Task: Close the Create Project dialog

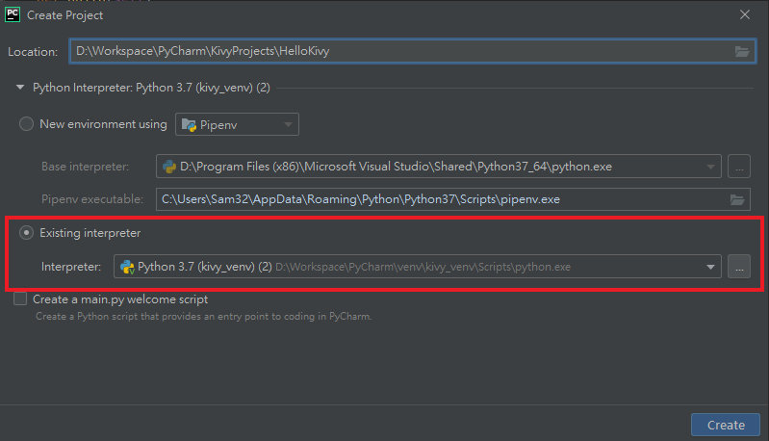Action: (745, 14)
